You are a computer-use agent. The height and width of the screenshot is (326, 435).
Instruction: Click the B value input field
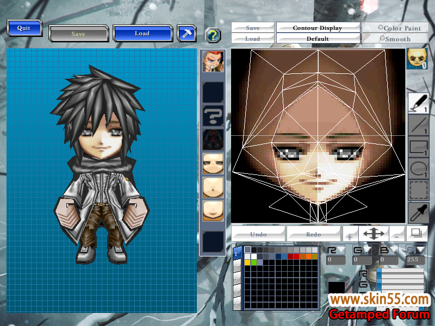tap(388, 260)
